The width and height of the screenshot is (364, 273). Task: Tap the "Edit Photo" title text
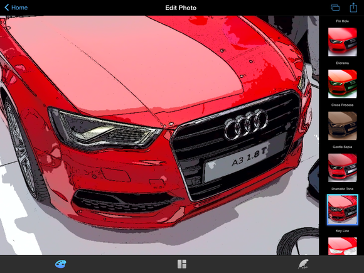click(181, 8)
